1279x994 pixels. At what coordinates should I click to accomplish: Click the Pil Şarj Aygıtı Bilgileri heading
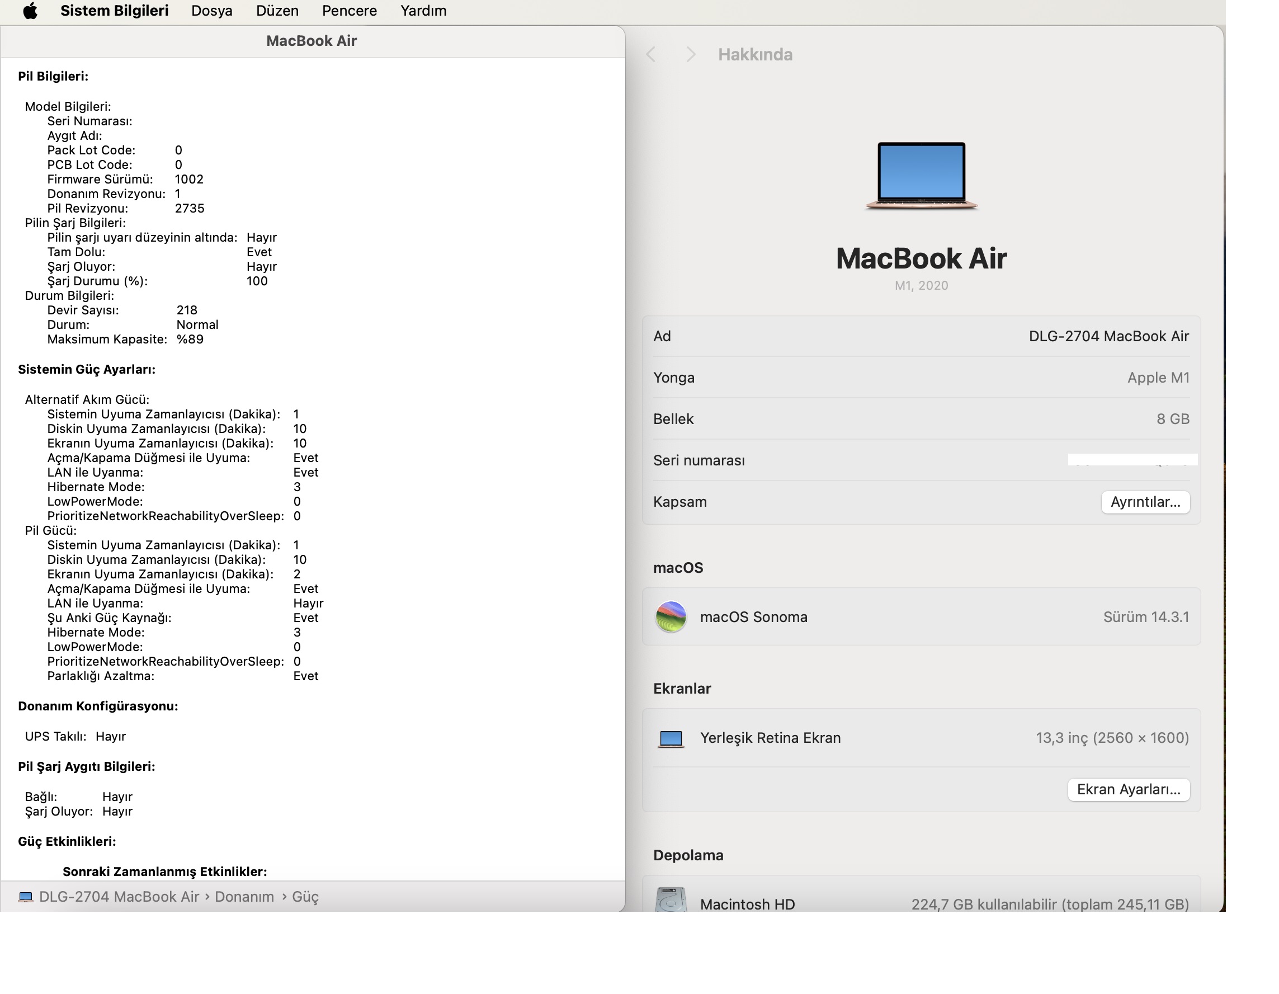87,767
